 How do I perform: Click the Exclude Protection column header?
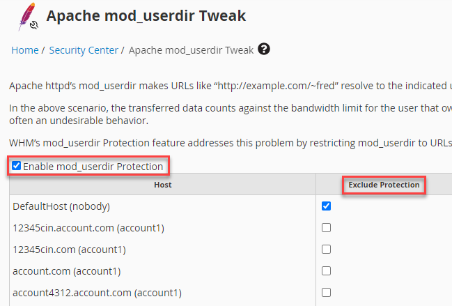pyautogui.click(x=384, y=185)
